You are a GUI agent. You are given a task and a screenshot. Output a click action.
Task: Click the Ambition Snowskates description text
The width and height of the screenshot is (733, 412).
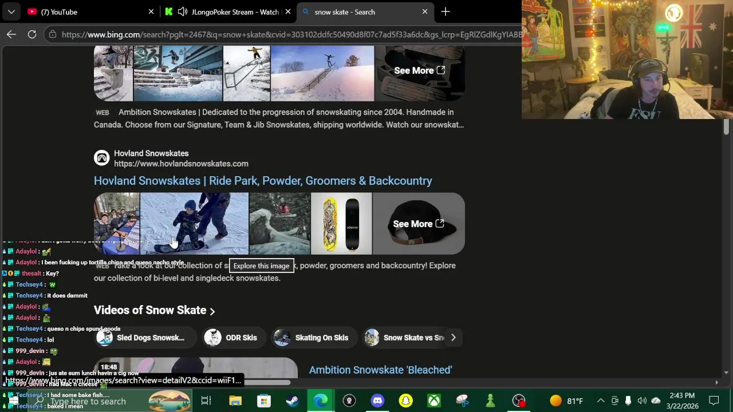[x=279, y=118]
